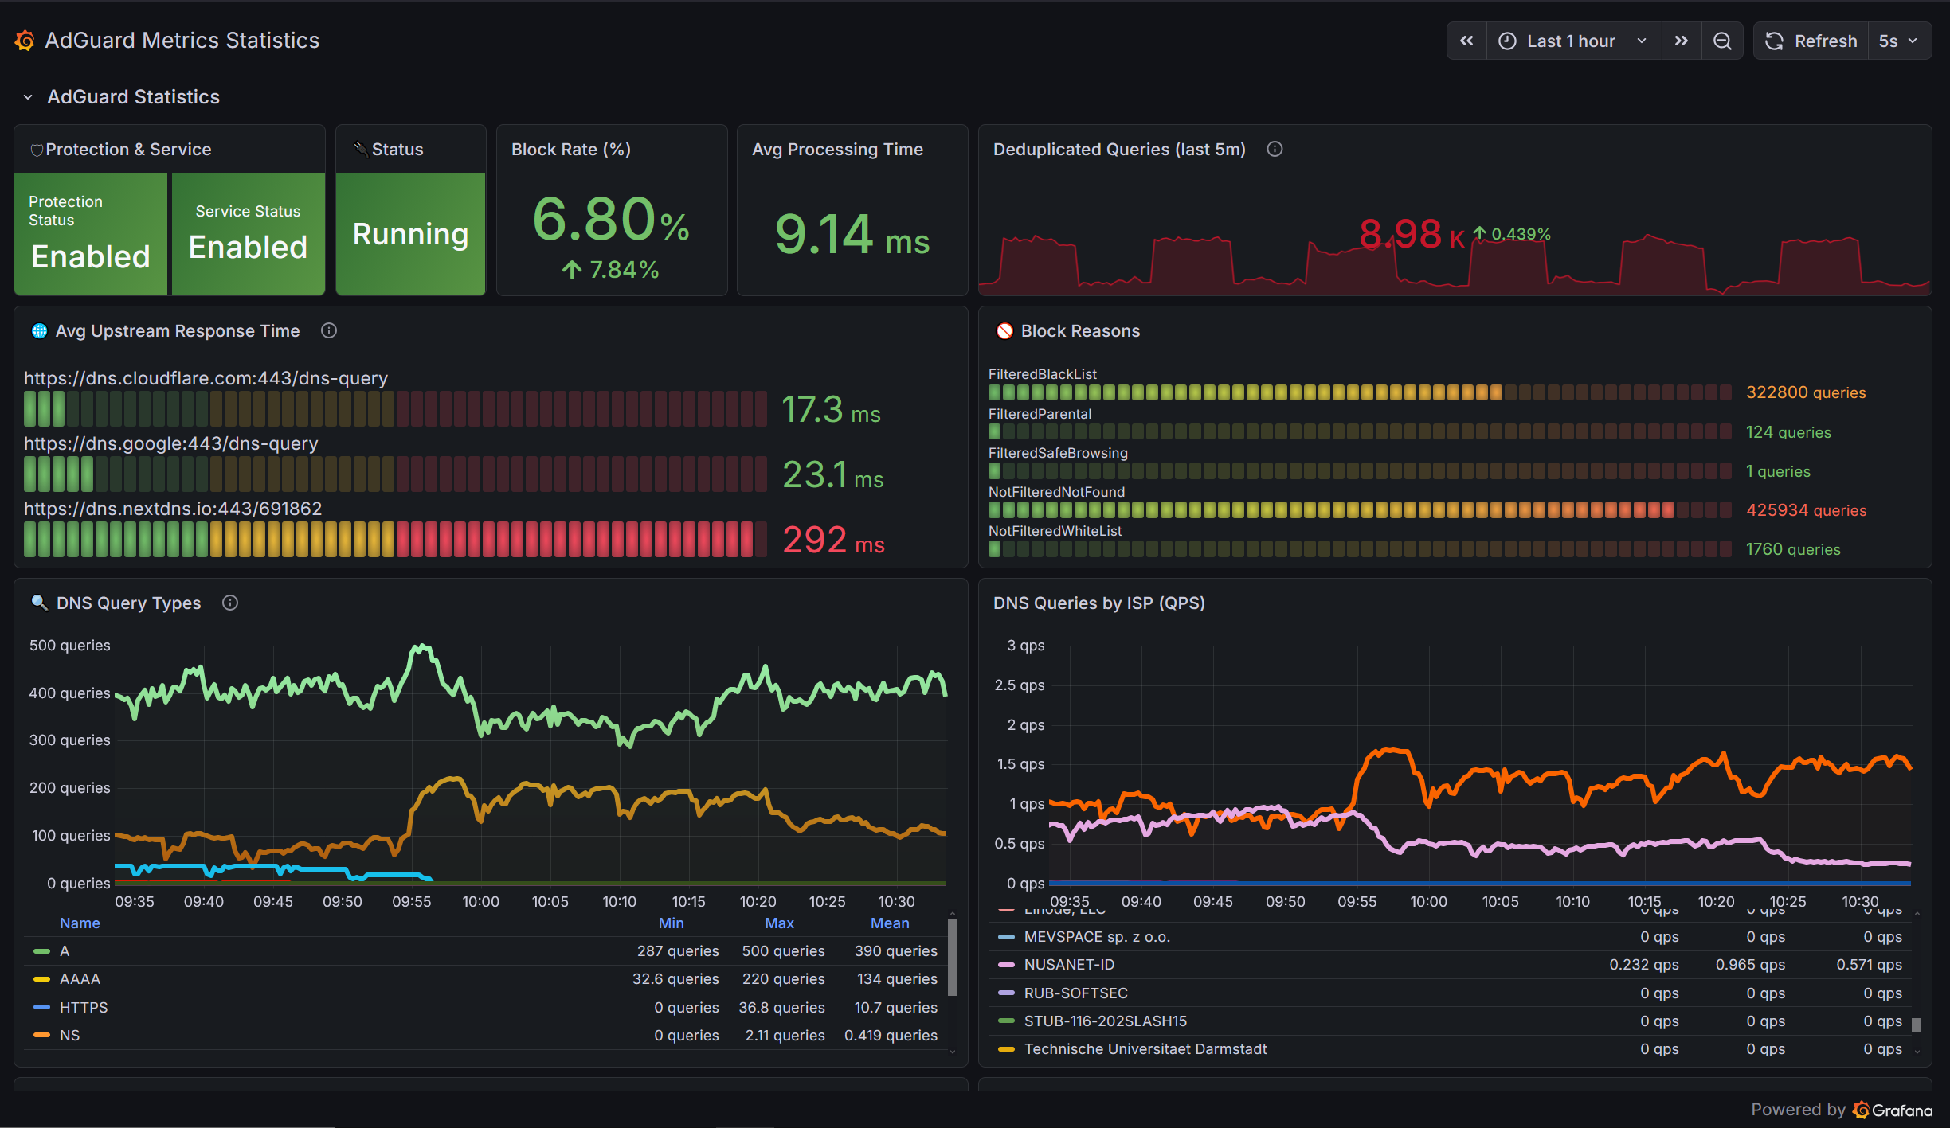Screen dimensions: 1950x1128
Task: Click green color swatch for series A
Action: click(41, 951)
